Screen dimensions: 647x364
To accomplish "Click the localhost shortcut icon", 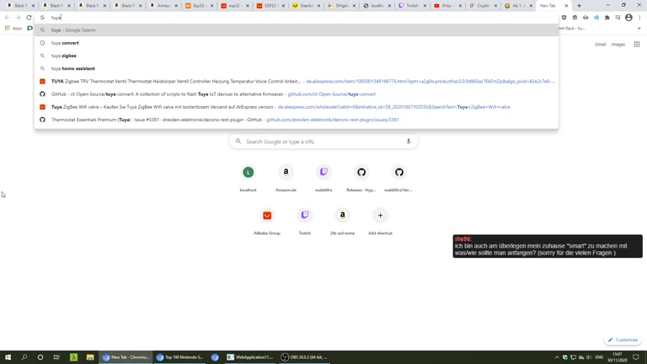I will click(248, 173).
